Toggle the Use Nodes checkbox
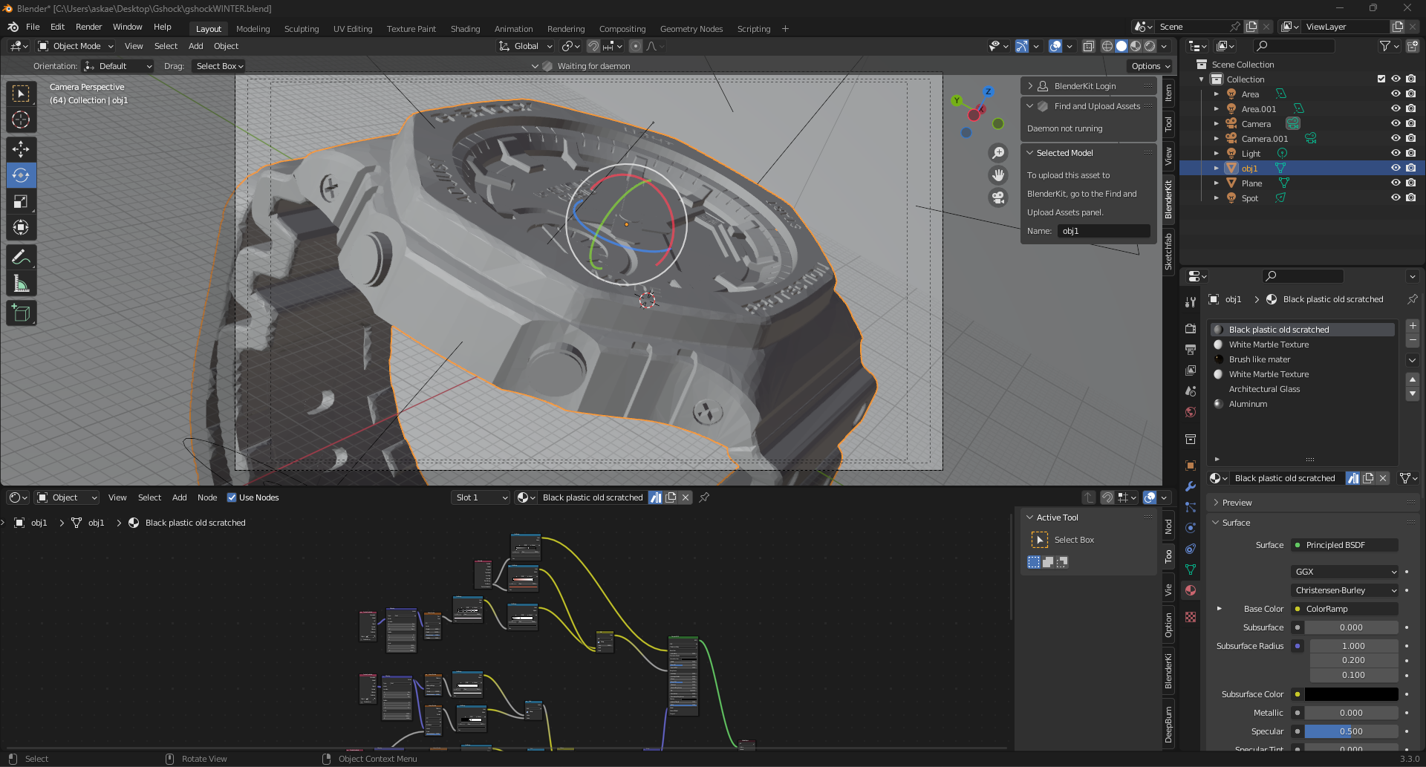 pos(232,497)
